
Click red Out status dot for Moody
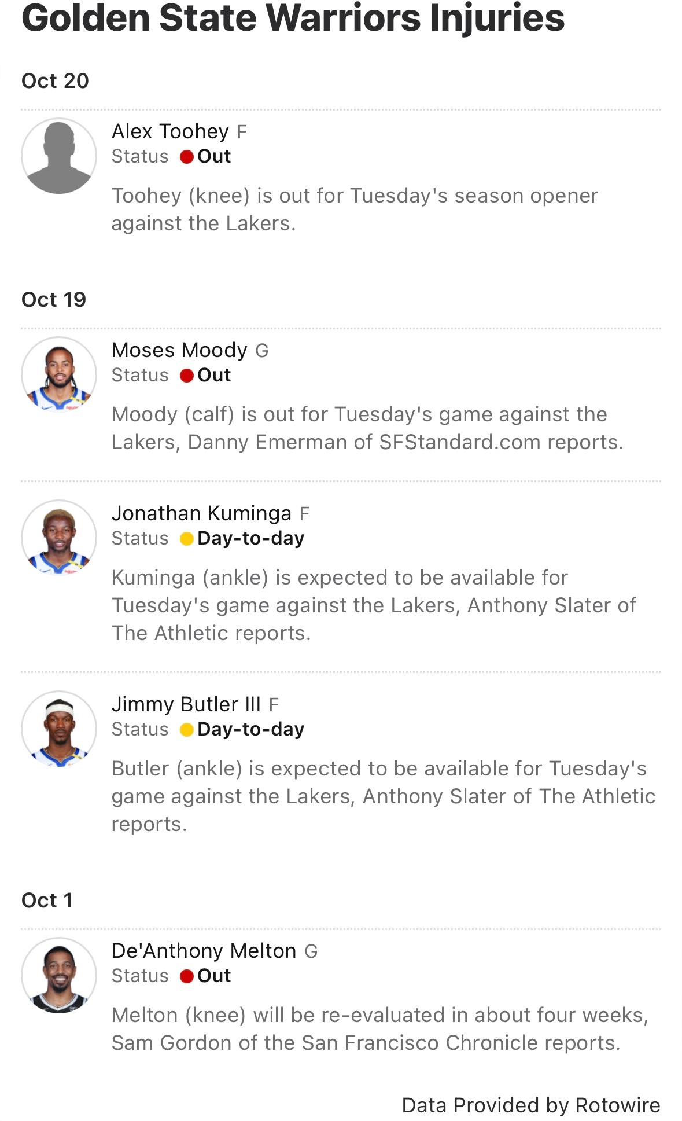[186, 376]
